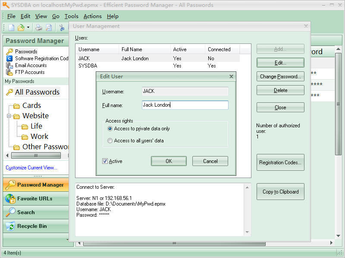Open the View menu

pos(41,16)
